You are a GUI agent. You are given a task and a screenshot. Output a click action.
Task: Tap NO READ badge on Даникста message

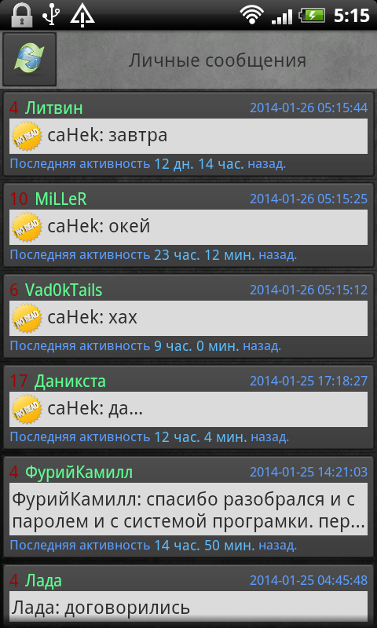click(27, 409)
